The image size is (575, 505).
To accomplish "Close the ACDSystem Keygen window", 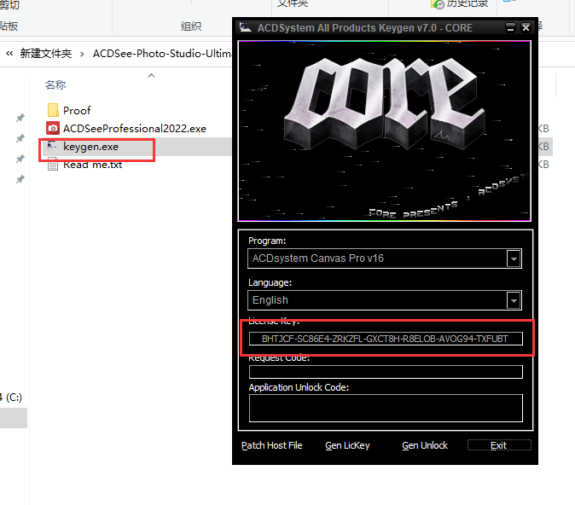I will [x=526, y=27].
